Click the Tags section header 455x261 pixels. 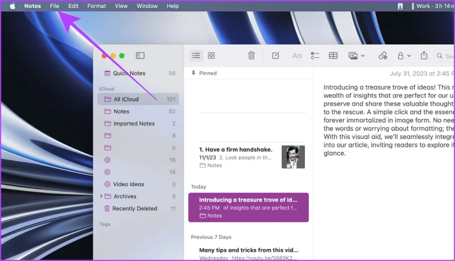[105, 224]
